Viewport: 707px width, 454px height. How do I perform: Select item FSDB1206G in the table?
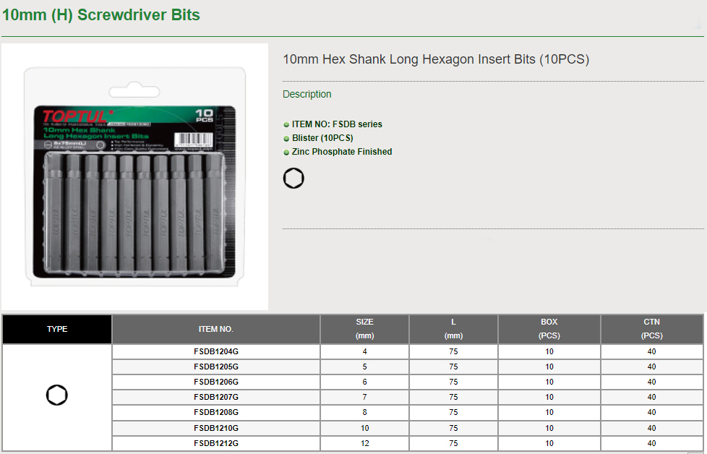point(215,382)
